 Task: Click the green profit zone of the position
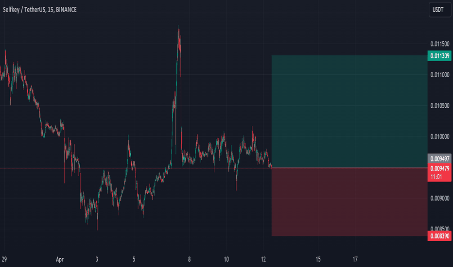tap(349, 111)
